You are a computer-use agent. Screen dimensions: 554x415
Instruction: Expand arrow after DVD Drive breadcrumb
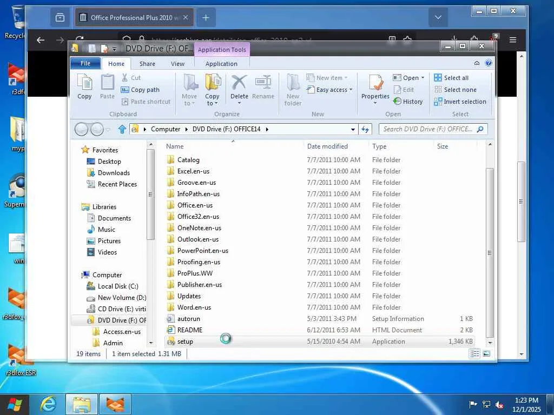[267, 129]
